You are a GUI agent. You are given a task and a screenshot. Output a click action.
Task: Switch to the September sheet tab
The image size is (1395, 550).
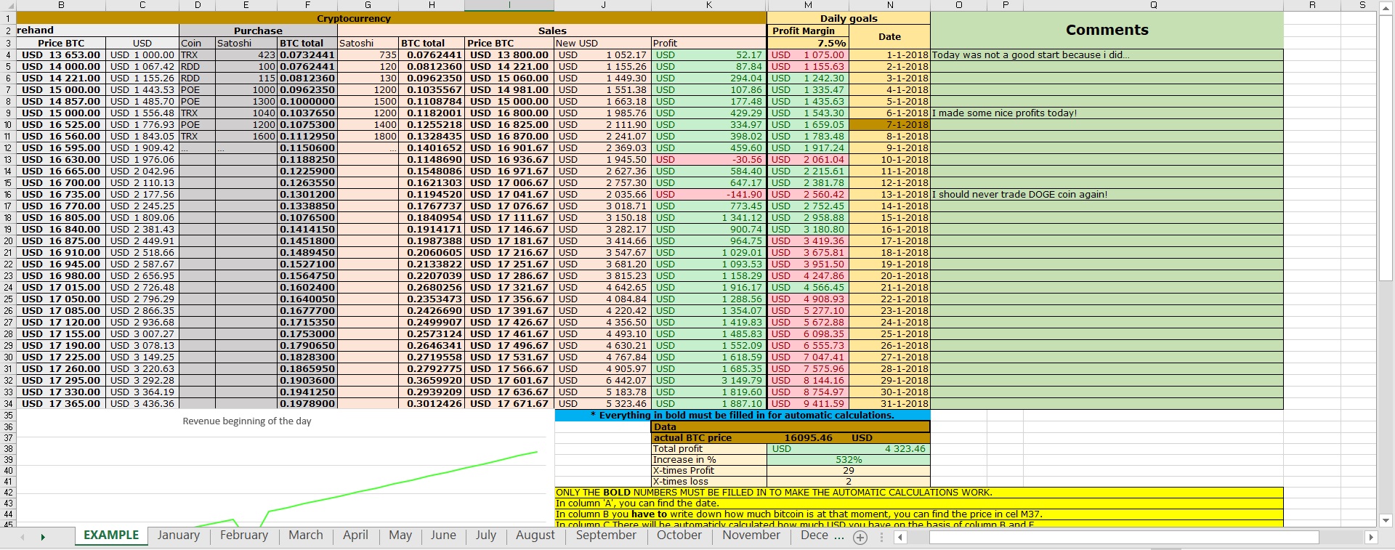tap(605, 535)
